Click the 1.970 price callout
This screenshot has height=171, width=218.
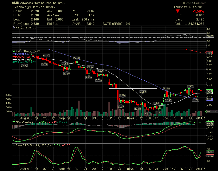click(156, 103)
